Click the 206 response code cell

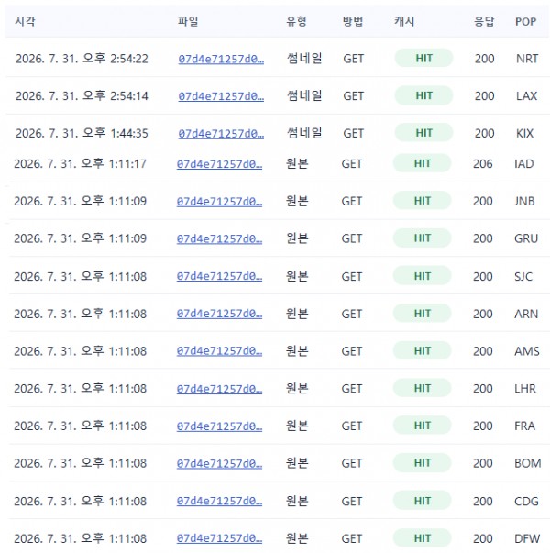483,164
